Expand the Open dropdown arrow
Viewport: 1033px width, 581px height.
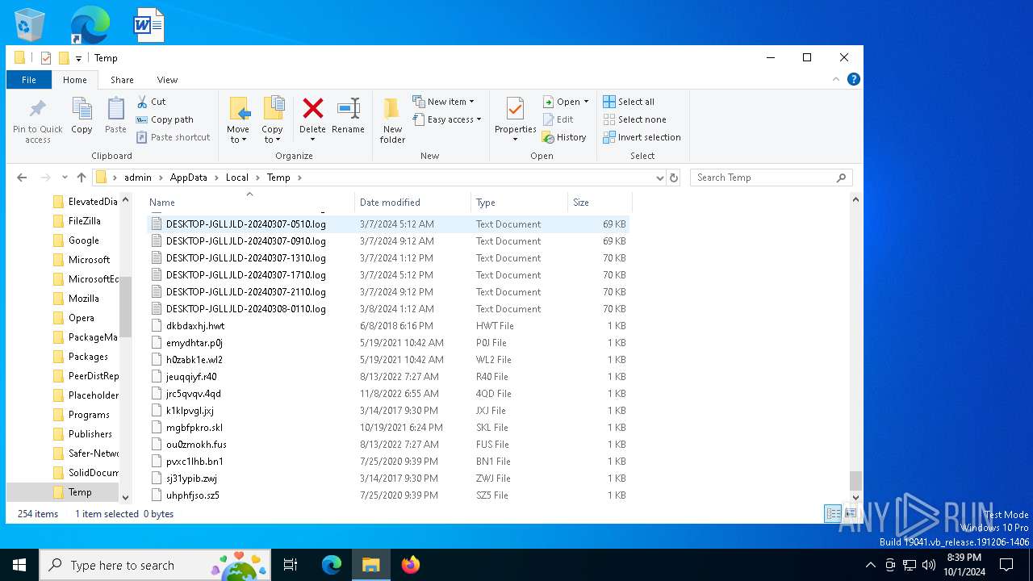click(586, 102)
